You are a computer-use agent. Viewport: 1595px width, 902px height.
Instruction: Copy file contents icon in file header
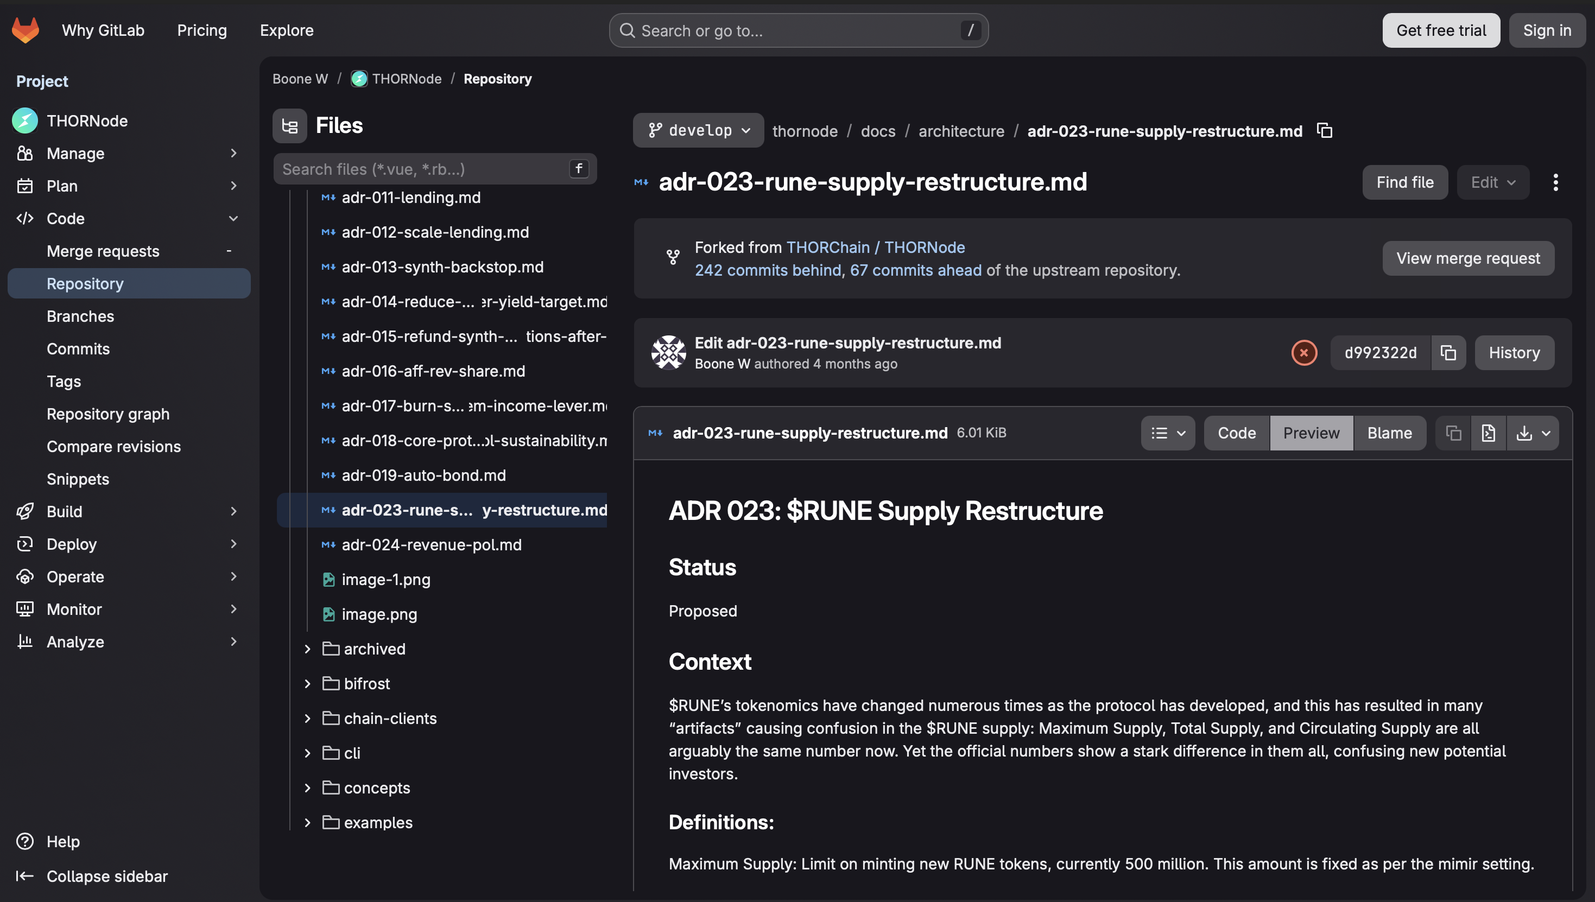tap(1453, 433)
